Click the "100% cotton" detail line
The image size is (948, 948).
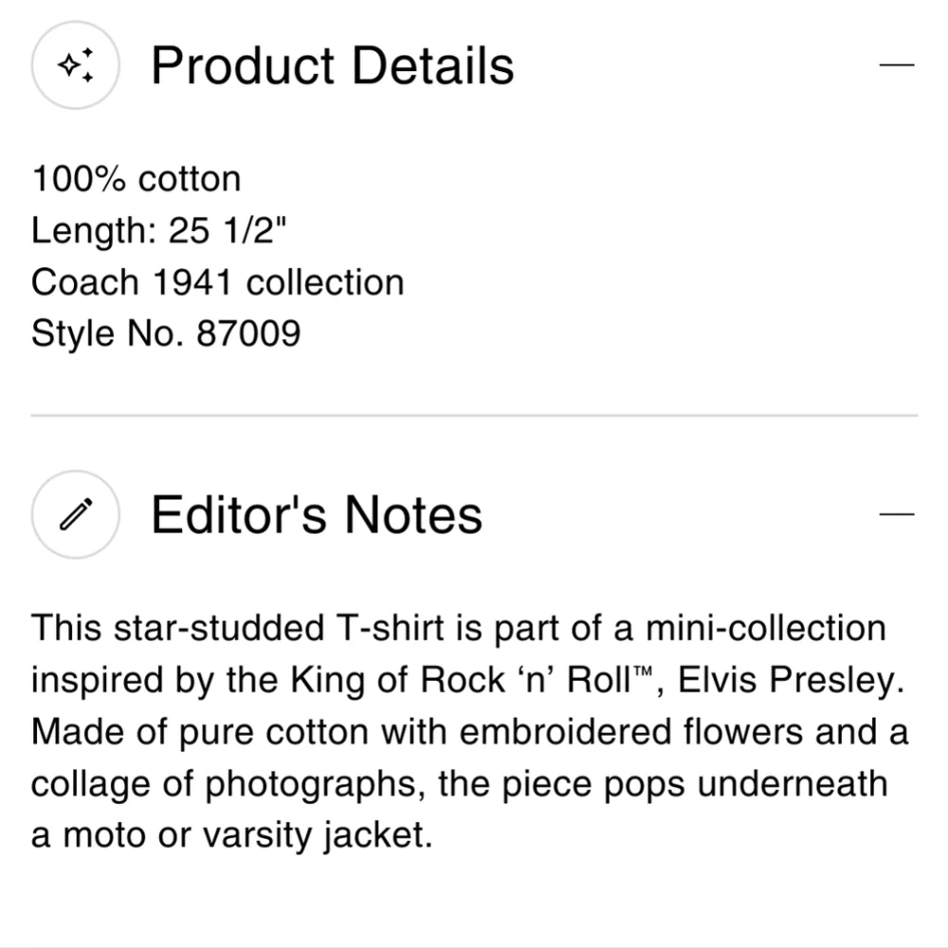pos(137,179)
